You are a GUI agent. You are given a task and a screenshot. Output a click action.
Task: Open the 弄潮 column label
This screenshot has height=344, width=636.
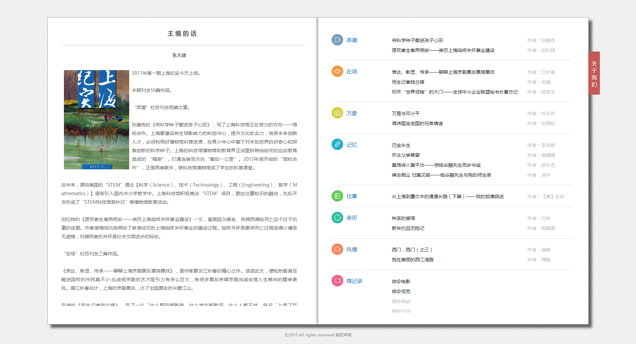(x=352, y=40)
